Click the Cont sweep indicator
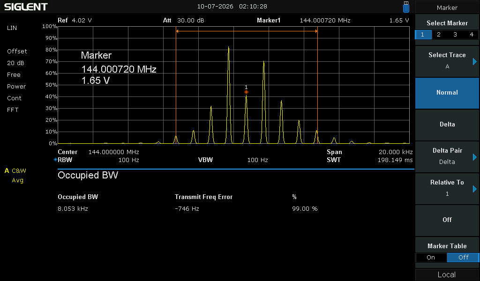The width and height of the screenshot is (480, 281). click(14, 98)
